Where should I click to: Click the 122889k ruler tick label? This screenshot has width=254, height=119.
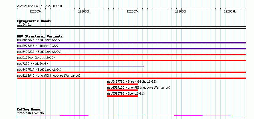click(x=230, y=11)
